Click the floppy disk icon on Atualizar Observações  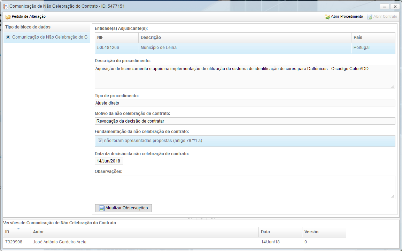[101, 208]
